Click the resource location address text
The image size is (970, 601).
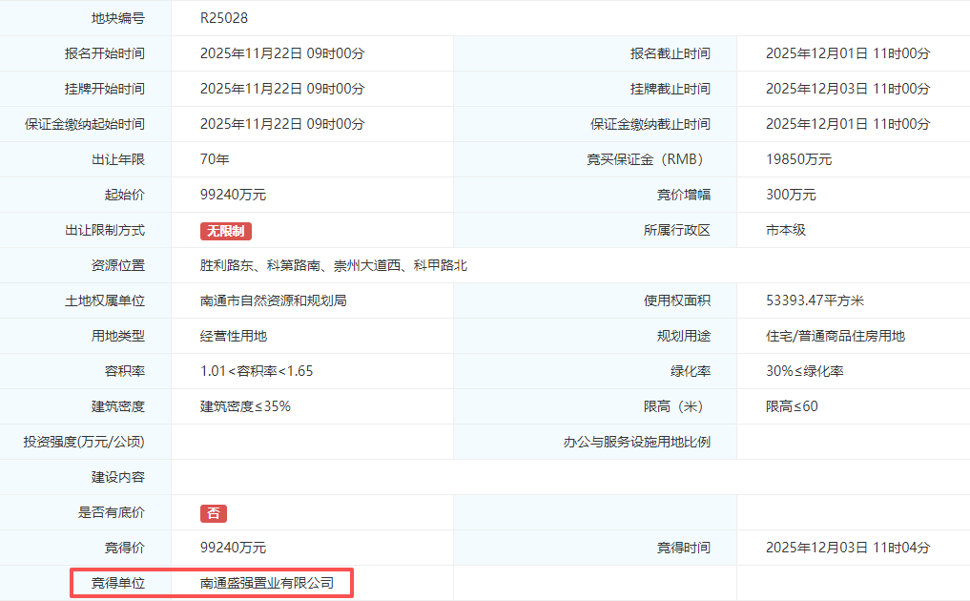(x=334, y=265)
